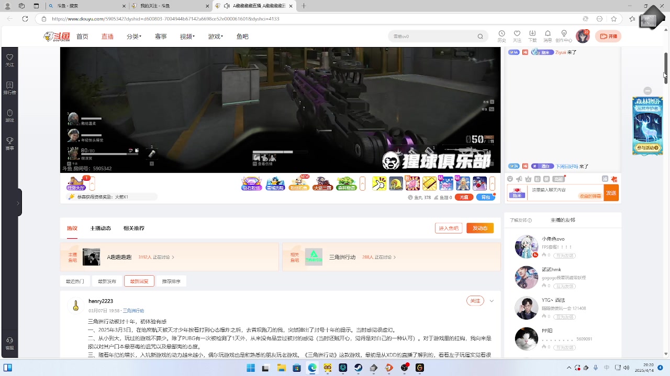Click the 开播 button in header
The width and height of the screenshot is (670, 376).
(608, 36)
